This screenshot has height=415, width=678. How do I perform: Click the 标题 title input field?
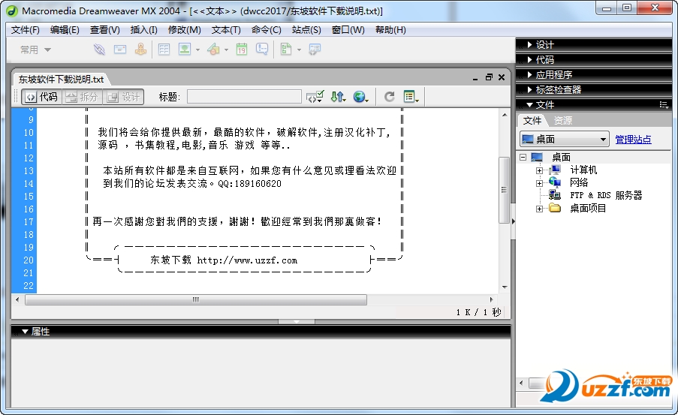click(244, 97)
